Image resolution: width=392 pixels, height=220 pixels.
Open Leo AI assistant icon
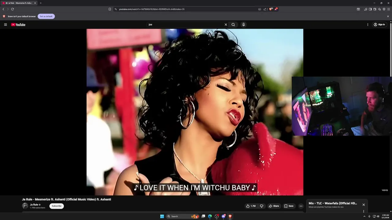(379, 9)
